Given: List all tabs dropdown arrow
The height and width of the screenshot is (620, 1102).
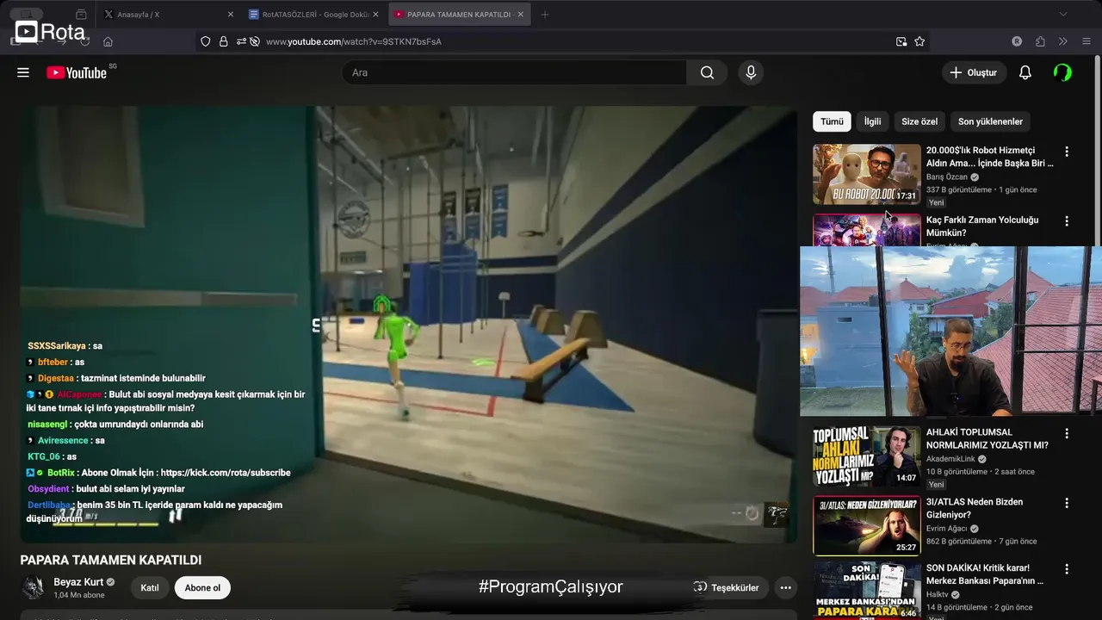Looking at the screenshot, I should pos(1062,14).
